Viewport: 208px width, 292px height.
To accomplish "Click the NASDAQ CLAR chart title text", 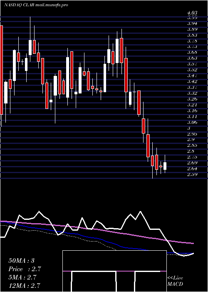I will click(36, 5).
